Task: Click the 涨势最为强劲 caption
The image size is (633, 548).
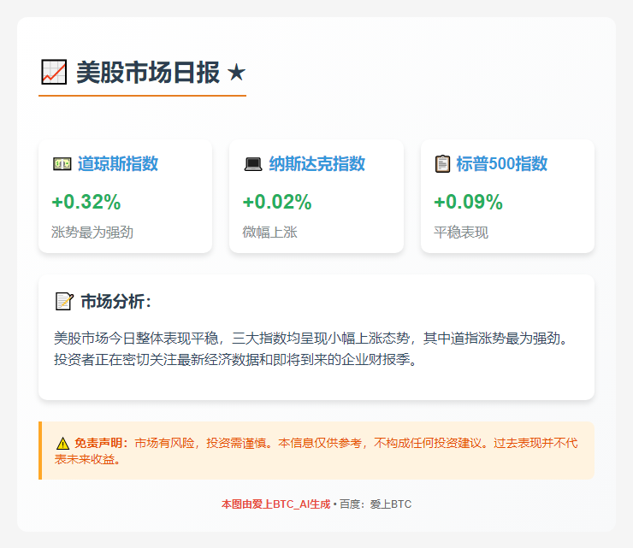Action: 92,233
